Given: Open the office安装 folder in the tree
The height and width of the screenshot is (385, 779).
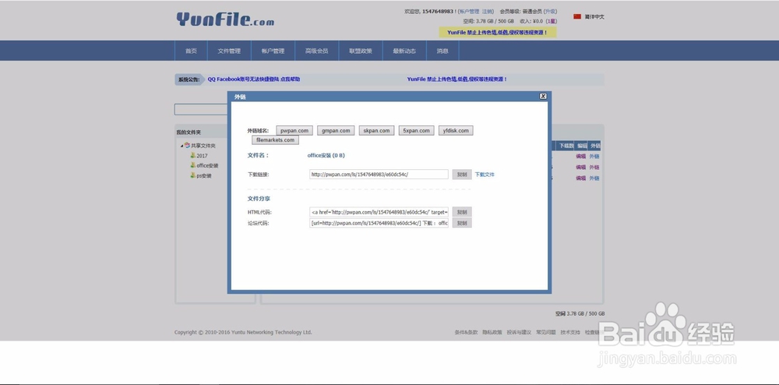Looking at the screenshot, I should (x=207, y=165).
